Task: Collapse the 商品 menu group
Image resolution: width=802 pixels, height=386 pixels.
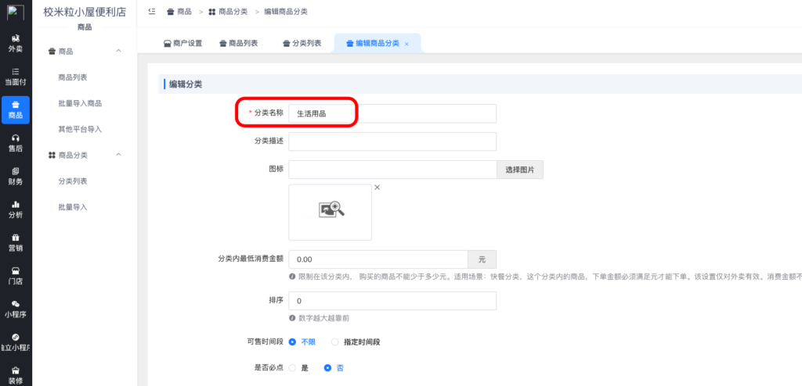Action: pyautogui.click(x=119, y=51)
